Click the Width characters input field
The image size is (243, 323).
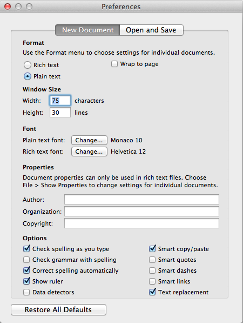60,101
